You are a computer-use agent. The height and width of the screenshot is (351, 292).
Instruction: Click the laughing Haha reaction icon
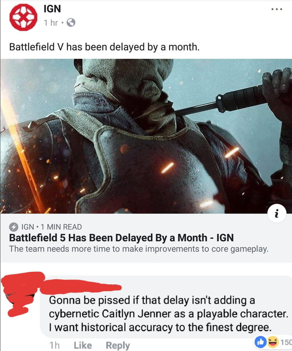[272, 342]
